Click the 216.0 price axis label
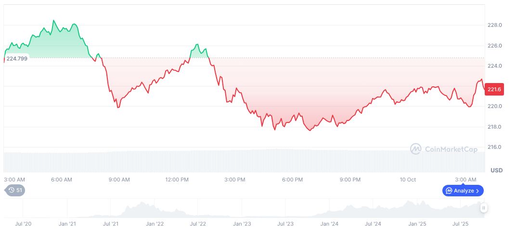Viewport: 516px width, 229px height. pos(495,147)
